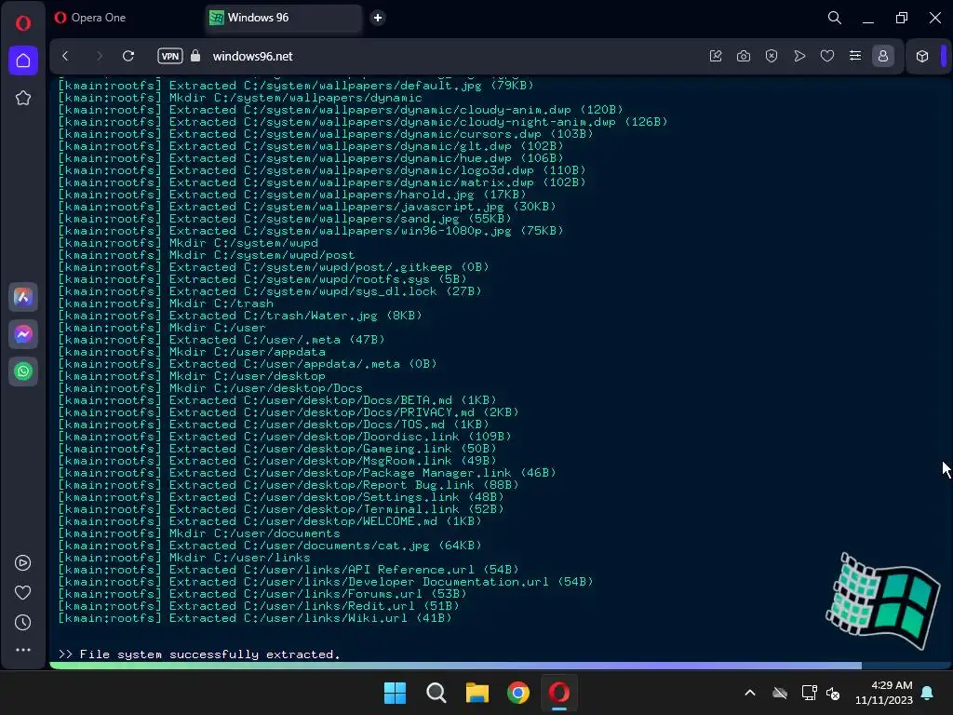Screen dimensions: 953x715
Task: Open the Easy Setup sliders icon
Action: [x=855, y=56]
